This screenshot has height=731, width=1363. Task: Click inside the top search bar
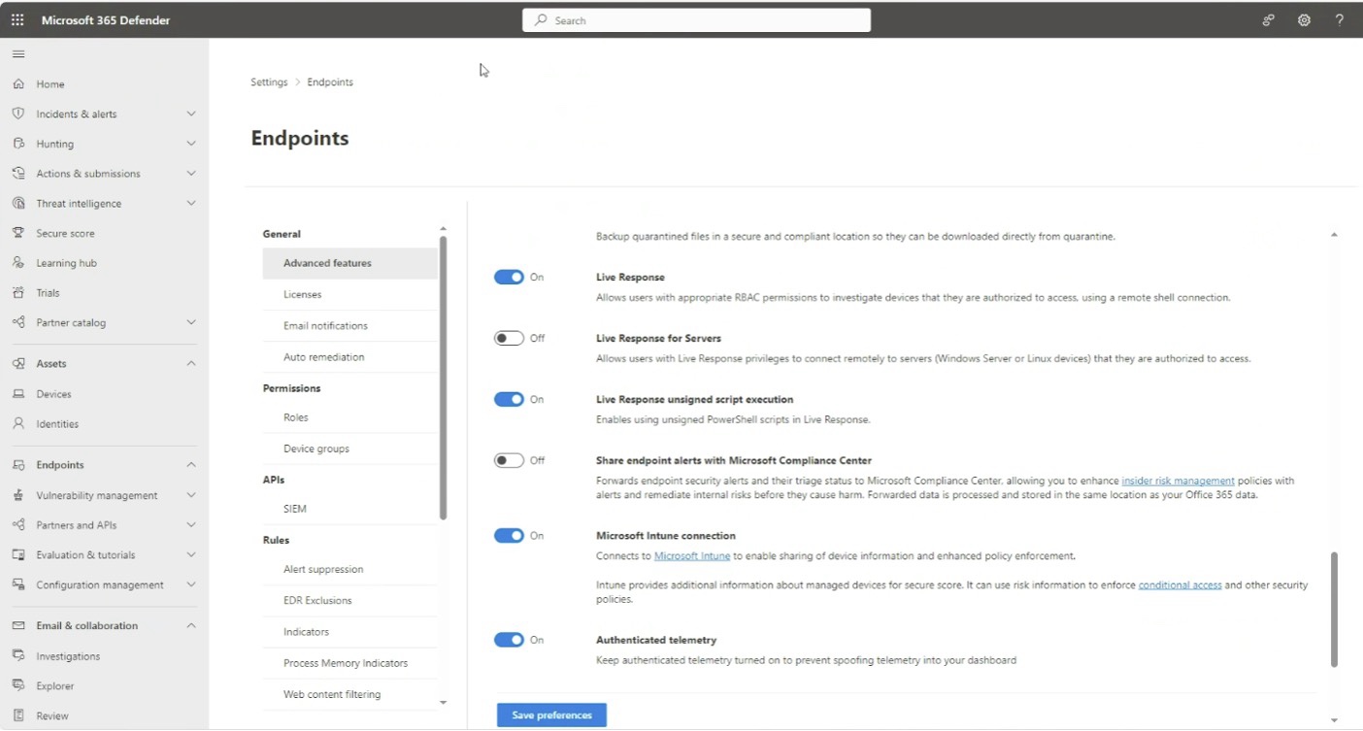695,19
